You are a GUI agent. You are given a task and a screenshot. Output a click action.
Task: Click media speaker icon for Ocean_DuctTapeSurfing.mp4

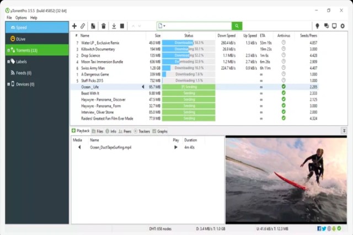(x=79, y=147)
